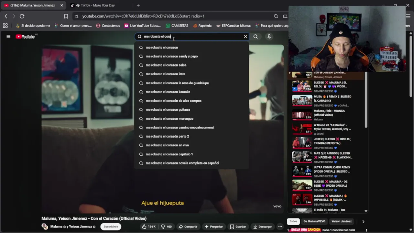The image size is (414, 233).
Task: Dislike the video with thumbs-down 400
Action: point(167,227)
